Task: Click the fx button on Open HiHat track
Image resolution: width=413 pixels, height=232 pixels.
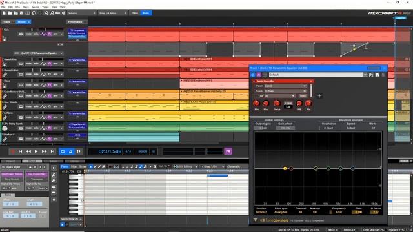Action: pyautogui.click(x=50, y=64)
